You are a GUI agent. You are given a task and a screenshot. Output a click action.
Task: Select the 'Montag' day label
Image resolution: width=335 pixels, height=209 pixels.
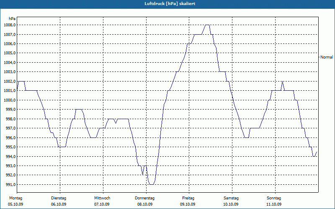pos(15,198)
